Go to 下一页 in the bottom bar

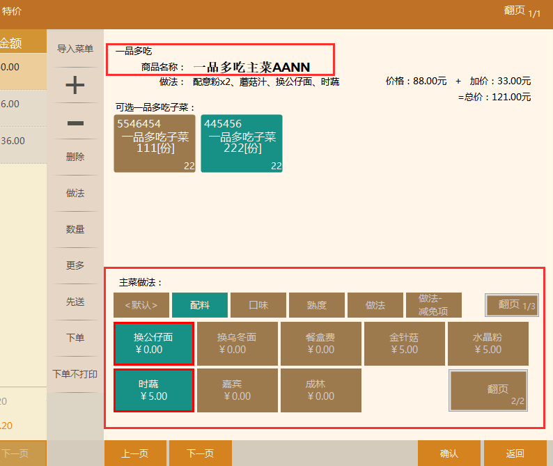(200, 453)
